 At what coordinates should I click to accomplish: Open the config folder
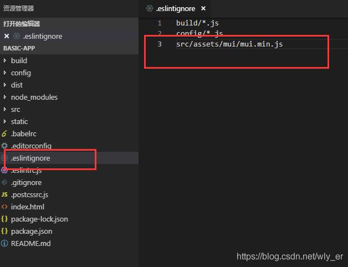coord(21,73)
